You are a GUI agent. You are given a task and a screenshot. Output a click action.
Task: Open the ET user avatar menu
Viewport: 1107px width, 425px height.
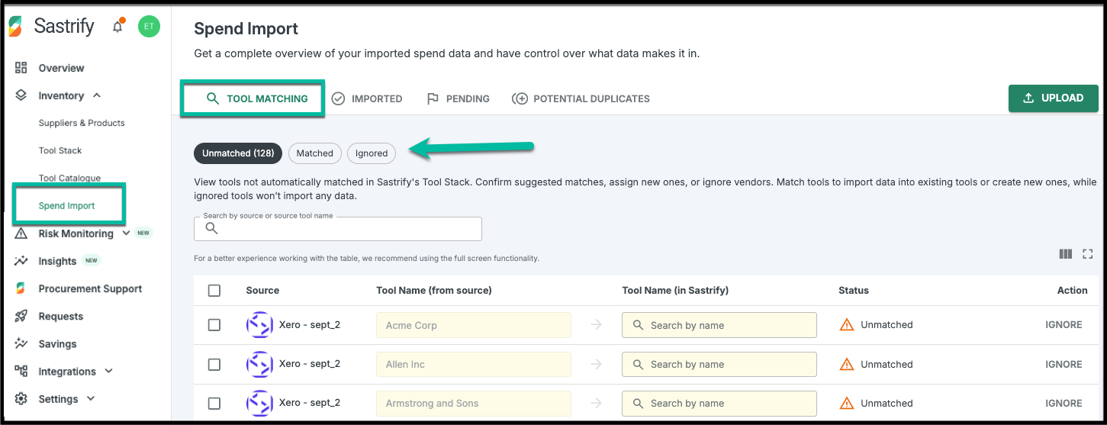point(149,27)
